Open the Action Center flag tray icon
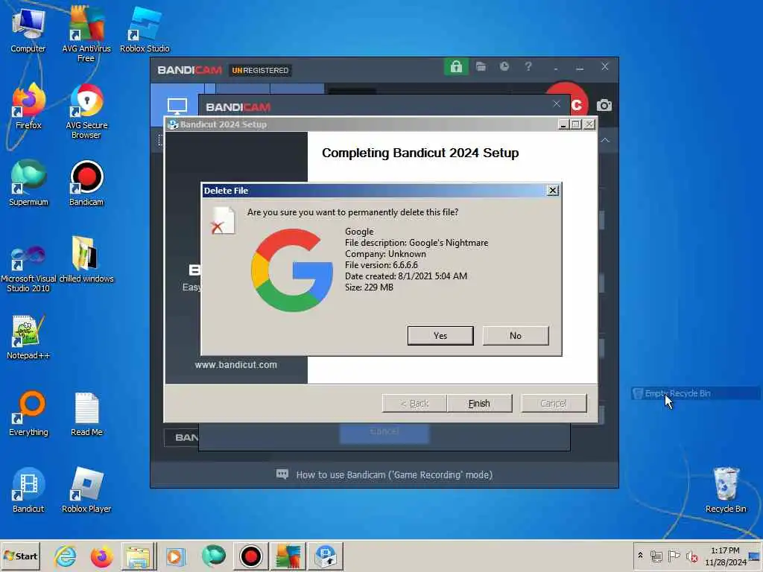Image resolution: width=763 pixels, height=572 pixels. coord(674,556)
